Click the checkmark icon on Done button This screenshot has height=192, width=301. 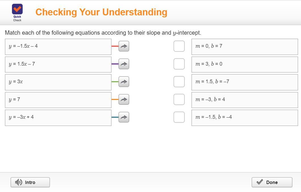click(x=260, y=182)
